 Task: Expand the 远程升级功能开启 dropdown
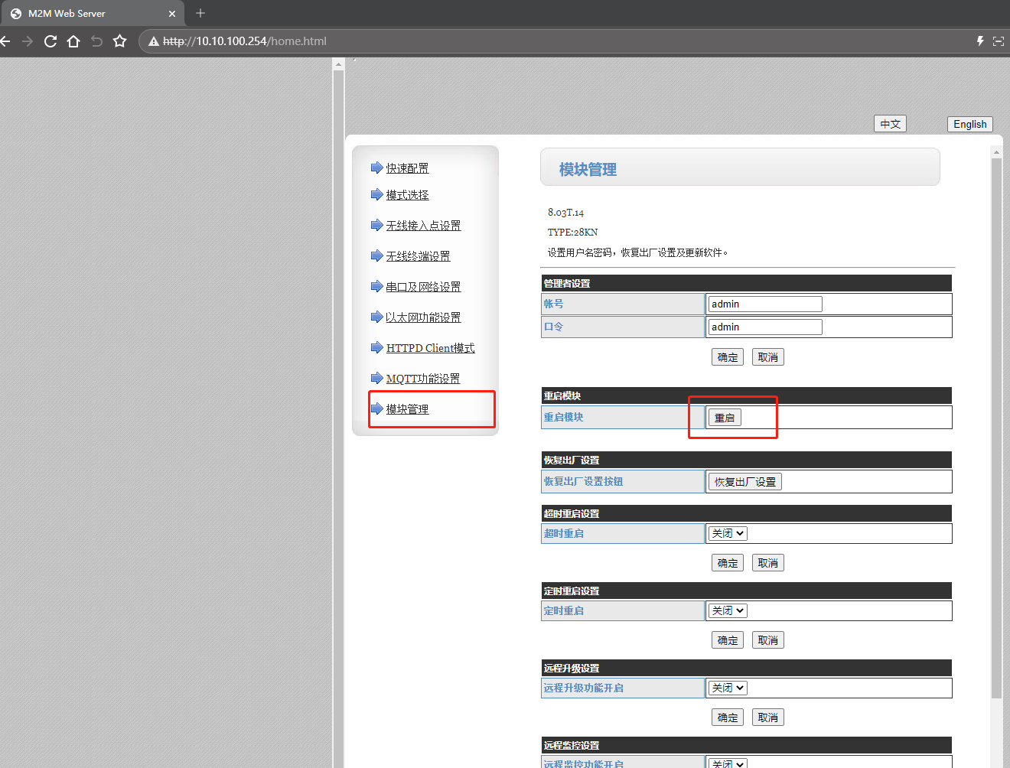point(727,688)
